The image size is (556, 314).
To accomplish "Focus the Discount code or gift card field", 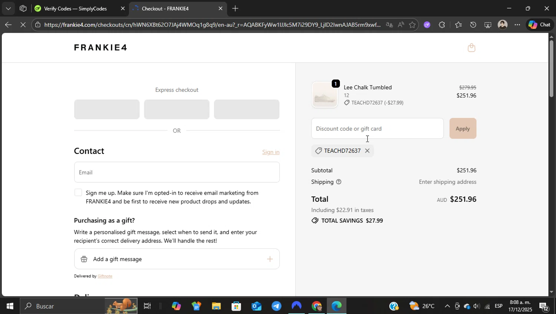I will tap(377, 128).
